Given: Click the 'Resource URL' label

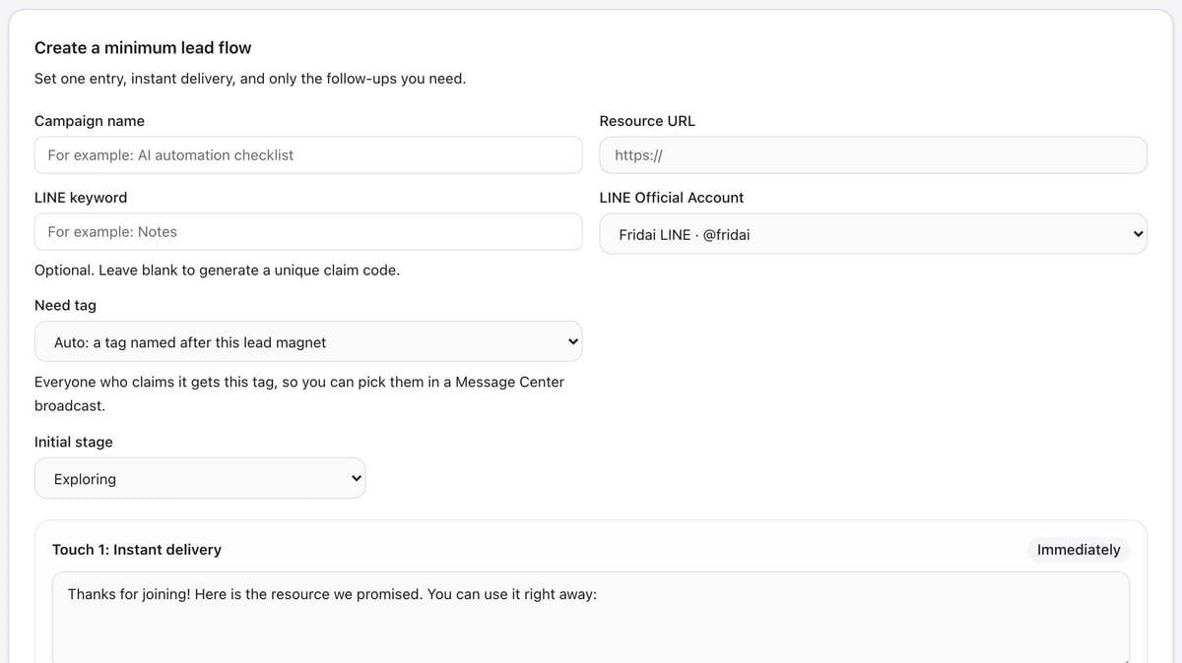Looking at the screenshot, I should point(647,121).
